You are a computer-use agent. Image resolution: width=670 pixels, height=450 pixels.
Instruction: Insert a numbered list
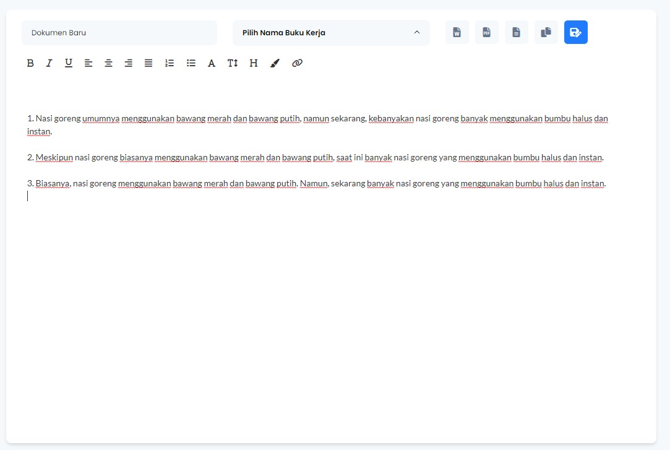click(x=170, y=63)
